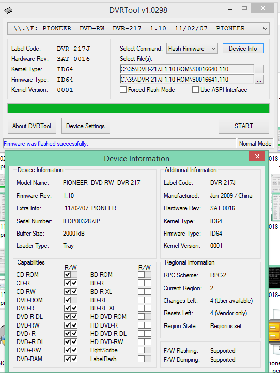Click F/W Dumping Supported text

point(223,360)
